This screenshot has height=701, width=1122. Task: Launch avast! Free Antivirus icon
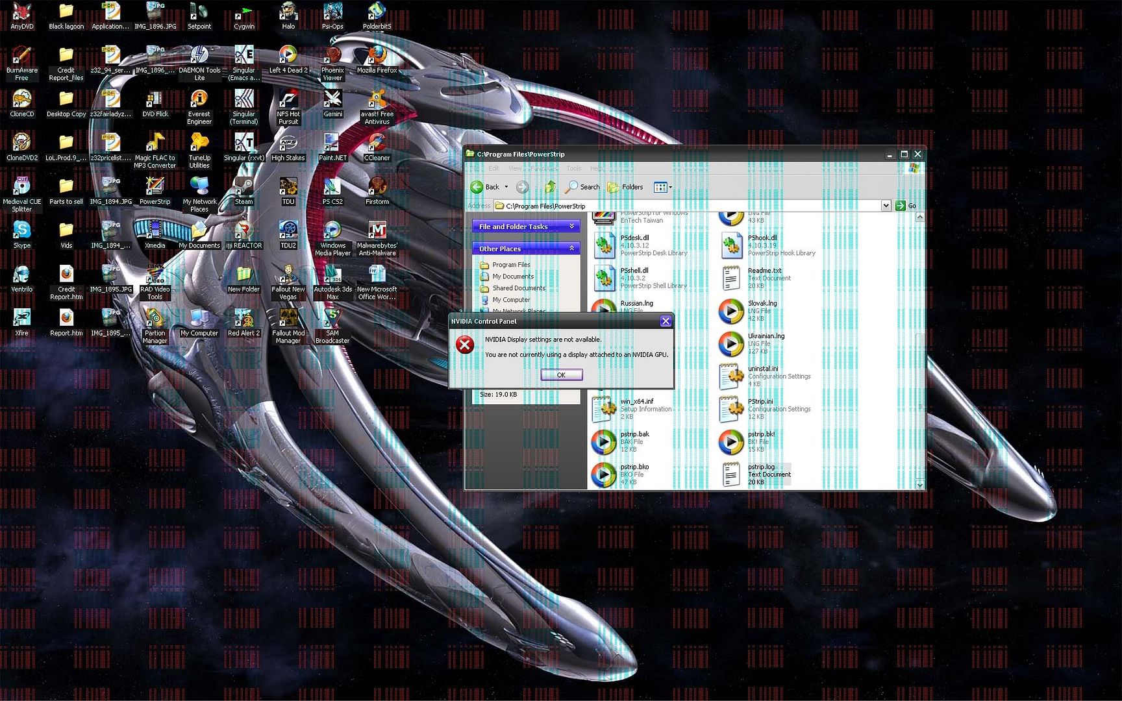(x=377, y=107)
